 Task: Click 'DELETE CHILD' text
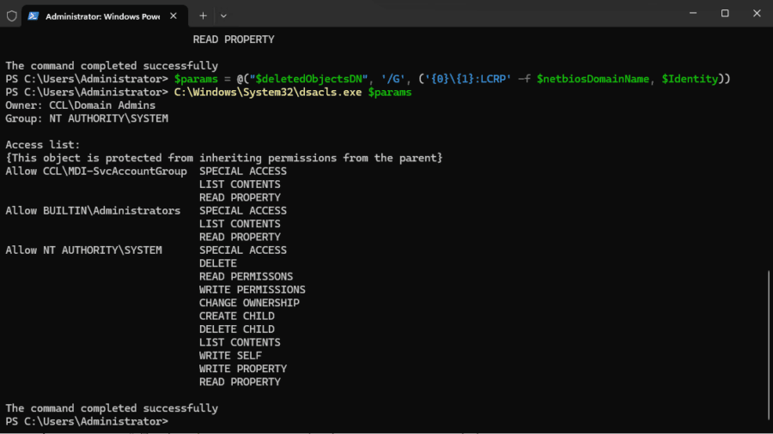click(x=237, y=329)
